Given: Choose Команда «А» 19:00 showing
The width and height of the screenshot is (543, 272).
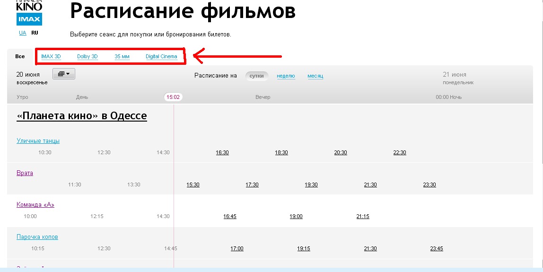Looking at the screenshot, I should pos(296,216).
